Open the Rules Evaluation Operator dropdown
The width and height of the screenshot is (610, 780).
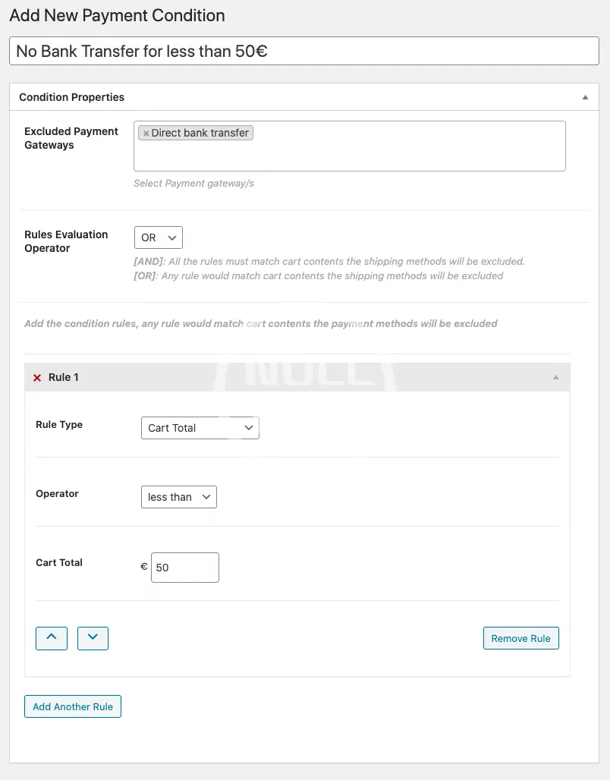pyautogui.click(x=159, y=237)
